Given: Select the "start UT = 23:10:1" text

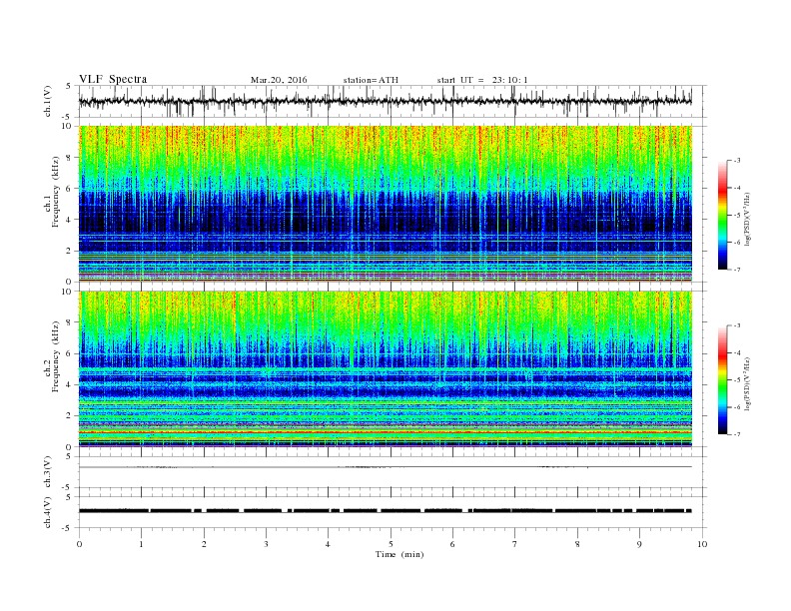Looking at the screenshot, I should point(482,80).
